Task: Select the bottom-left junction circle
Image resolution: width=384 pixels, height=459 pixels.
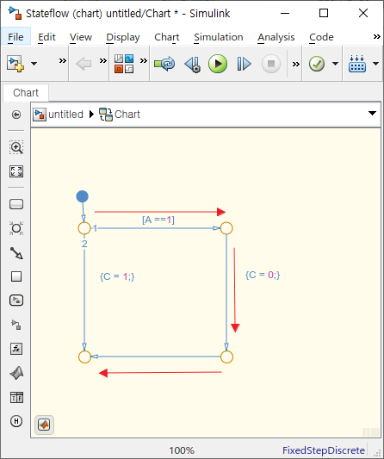Action: [85, 357]
